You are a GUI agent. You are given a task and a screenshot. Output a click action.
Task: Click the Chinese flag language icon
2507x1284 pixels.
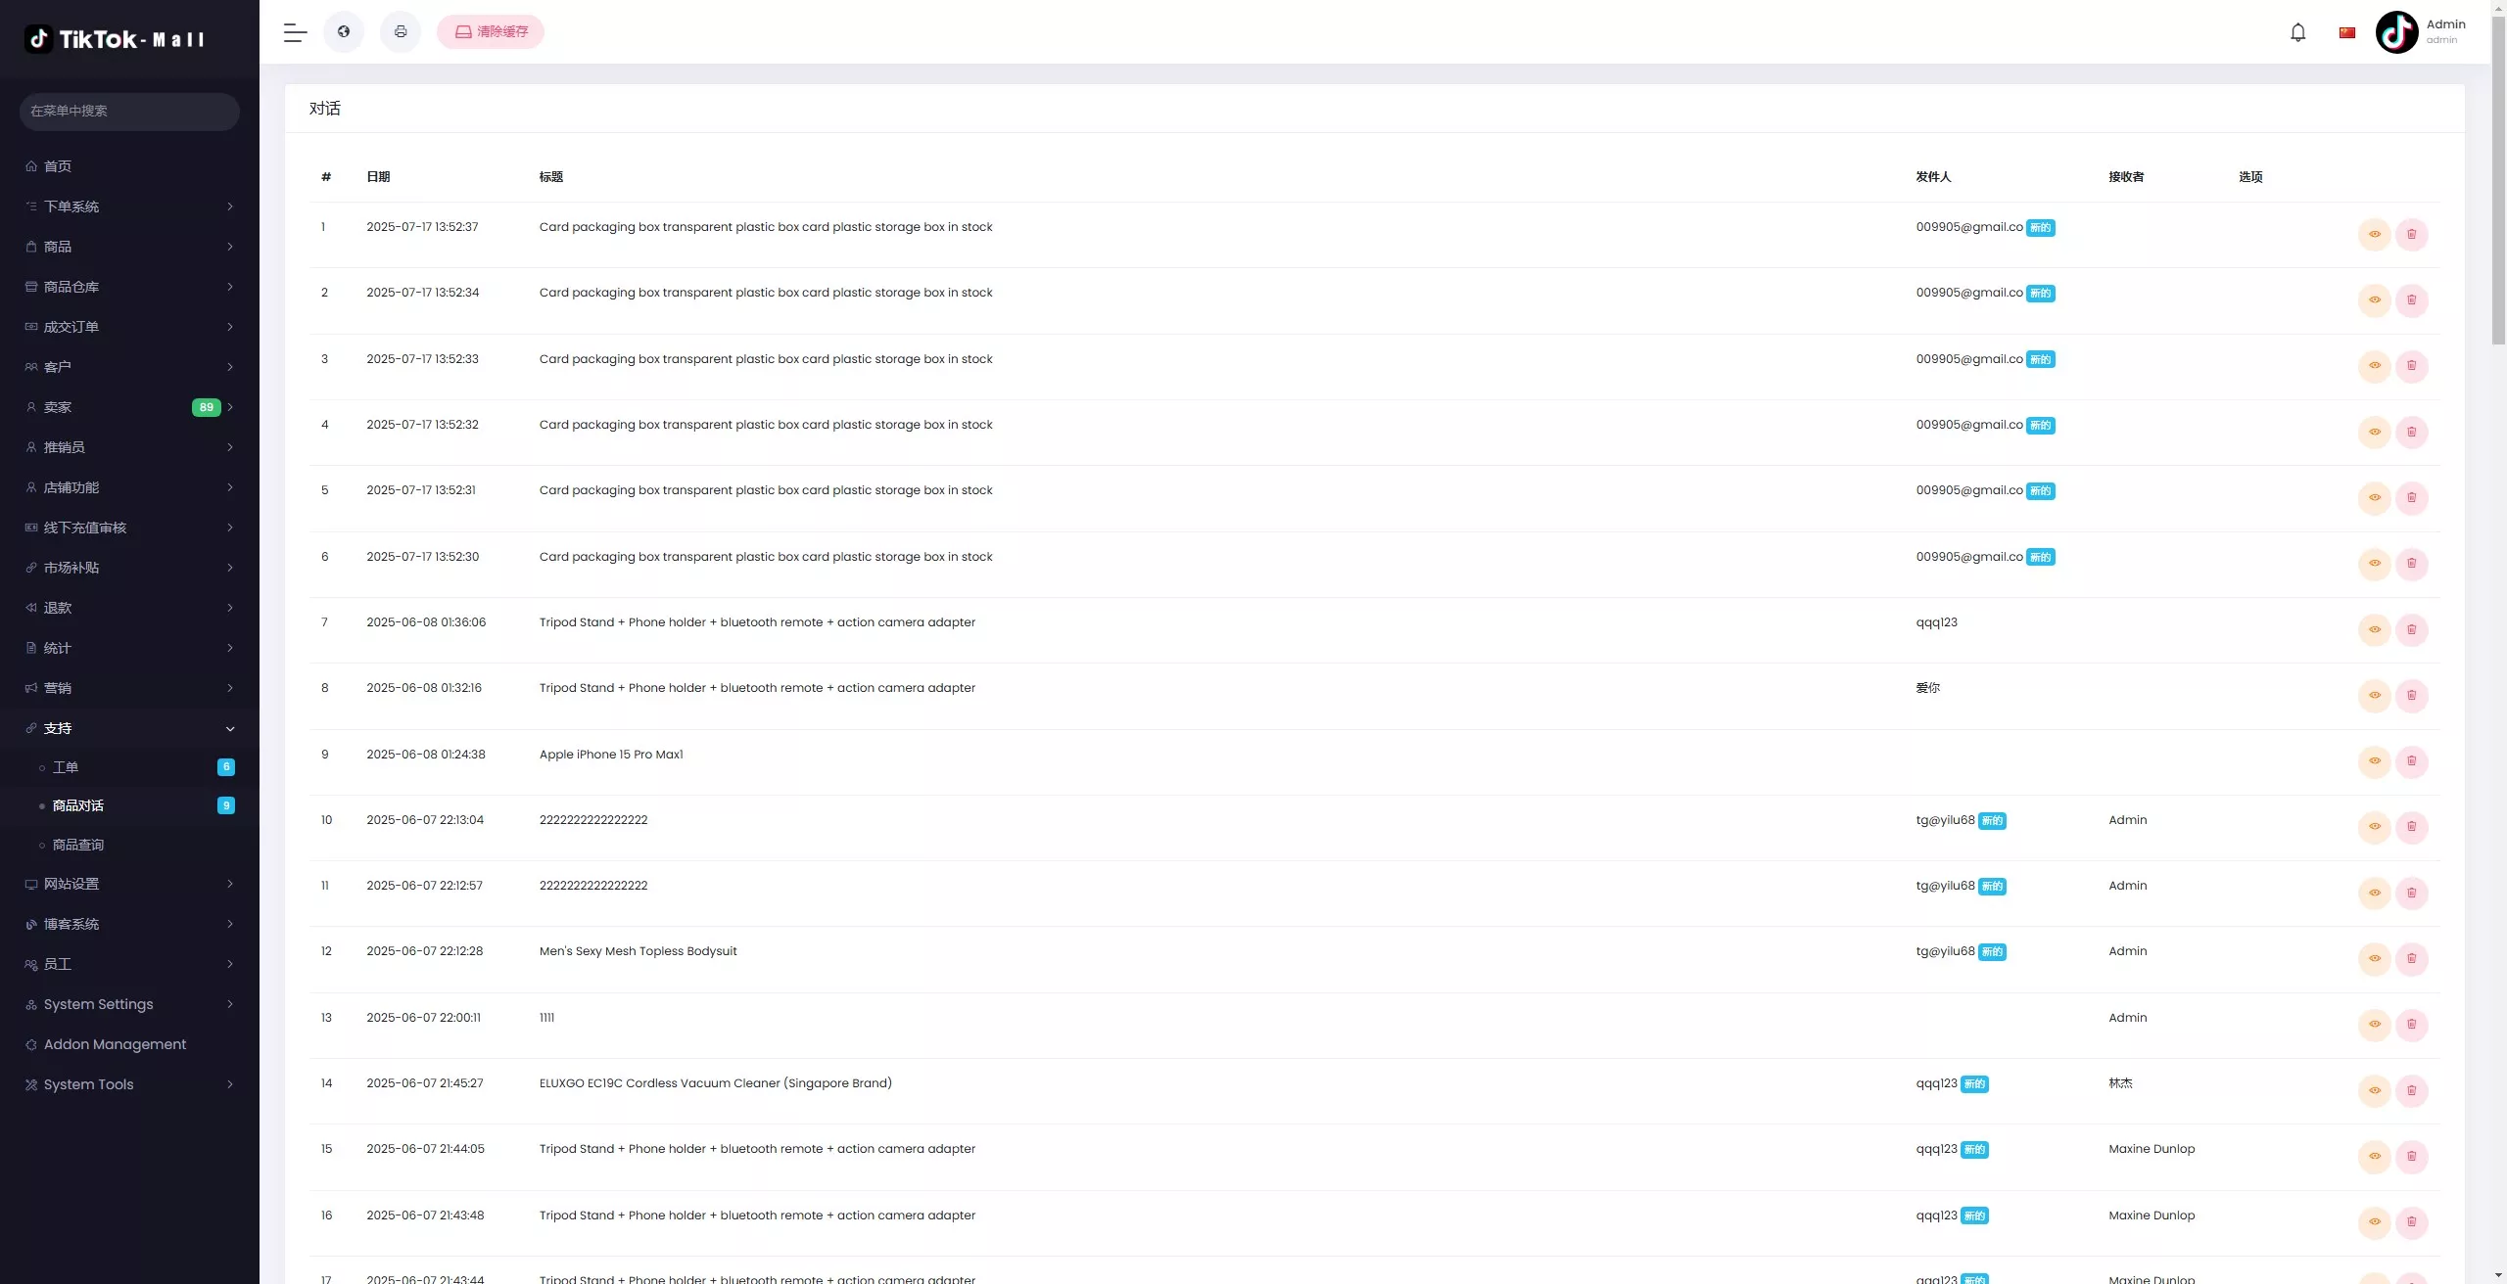click(2347, 32)
